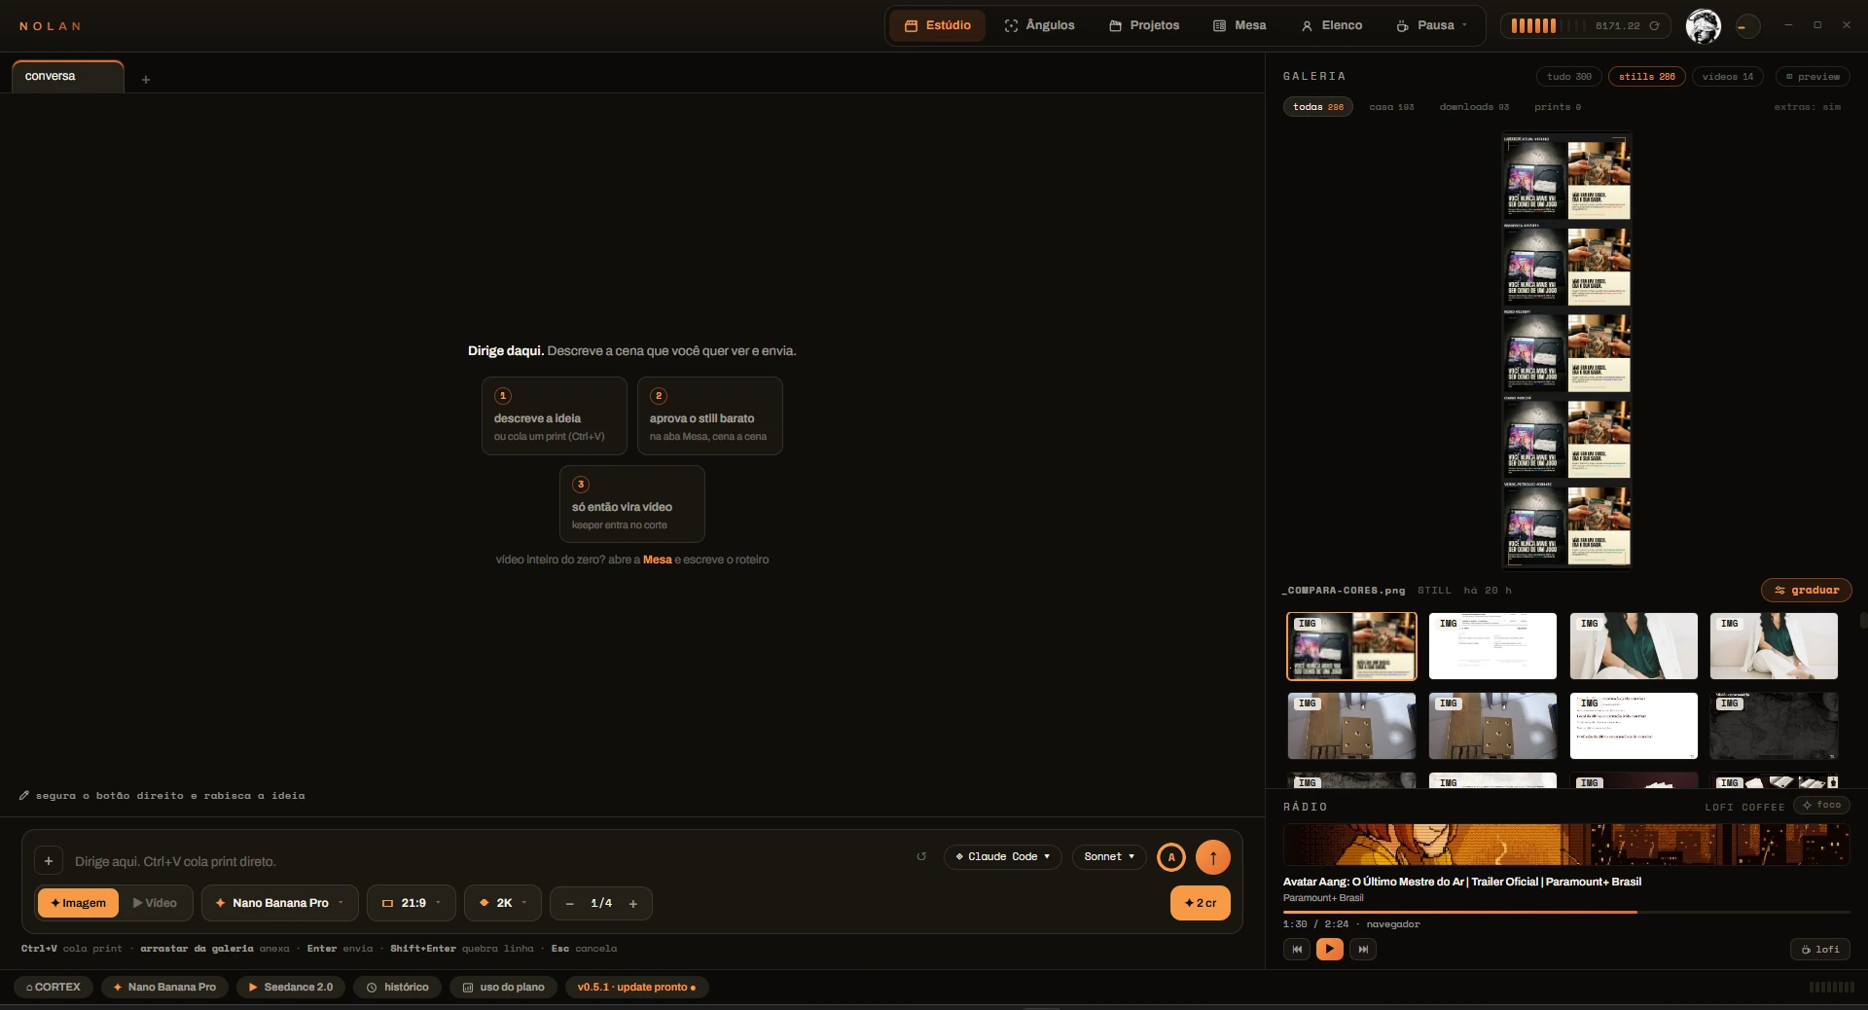Toggle gallery preview mode
1868x1010 pixels.
coord(1813,76)
